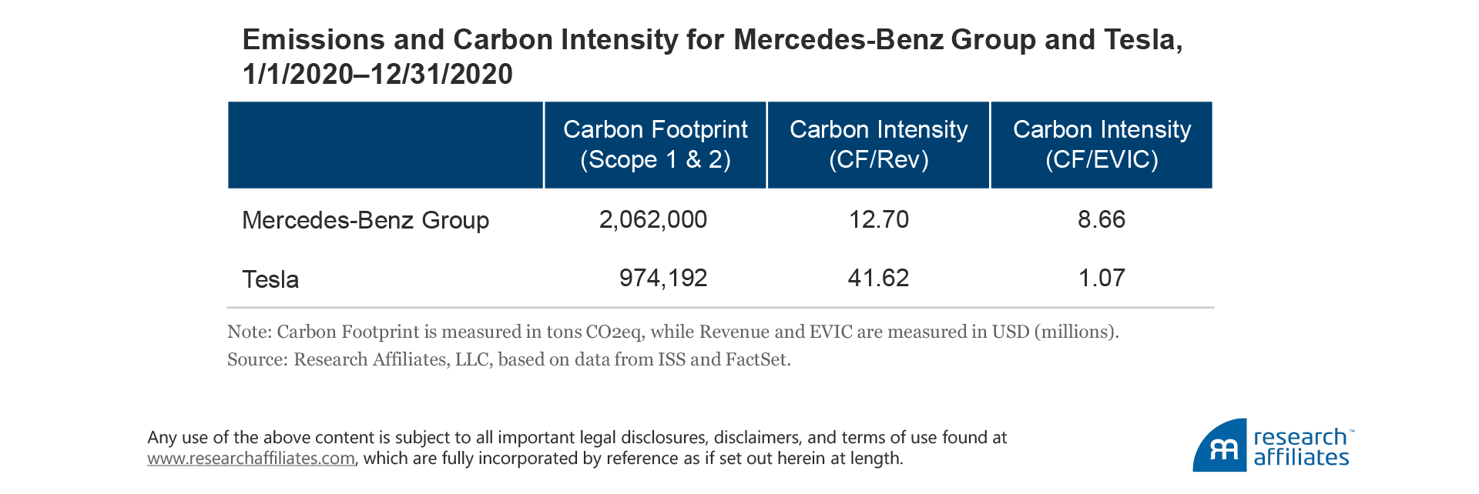Select the Carbon Footprint (Scope 1 & 2) header
The width and height of the screenshot is (1479, 494).
(x=655, y=145)
